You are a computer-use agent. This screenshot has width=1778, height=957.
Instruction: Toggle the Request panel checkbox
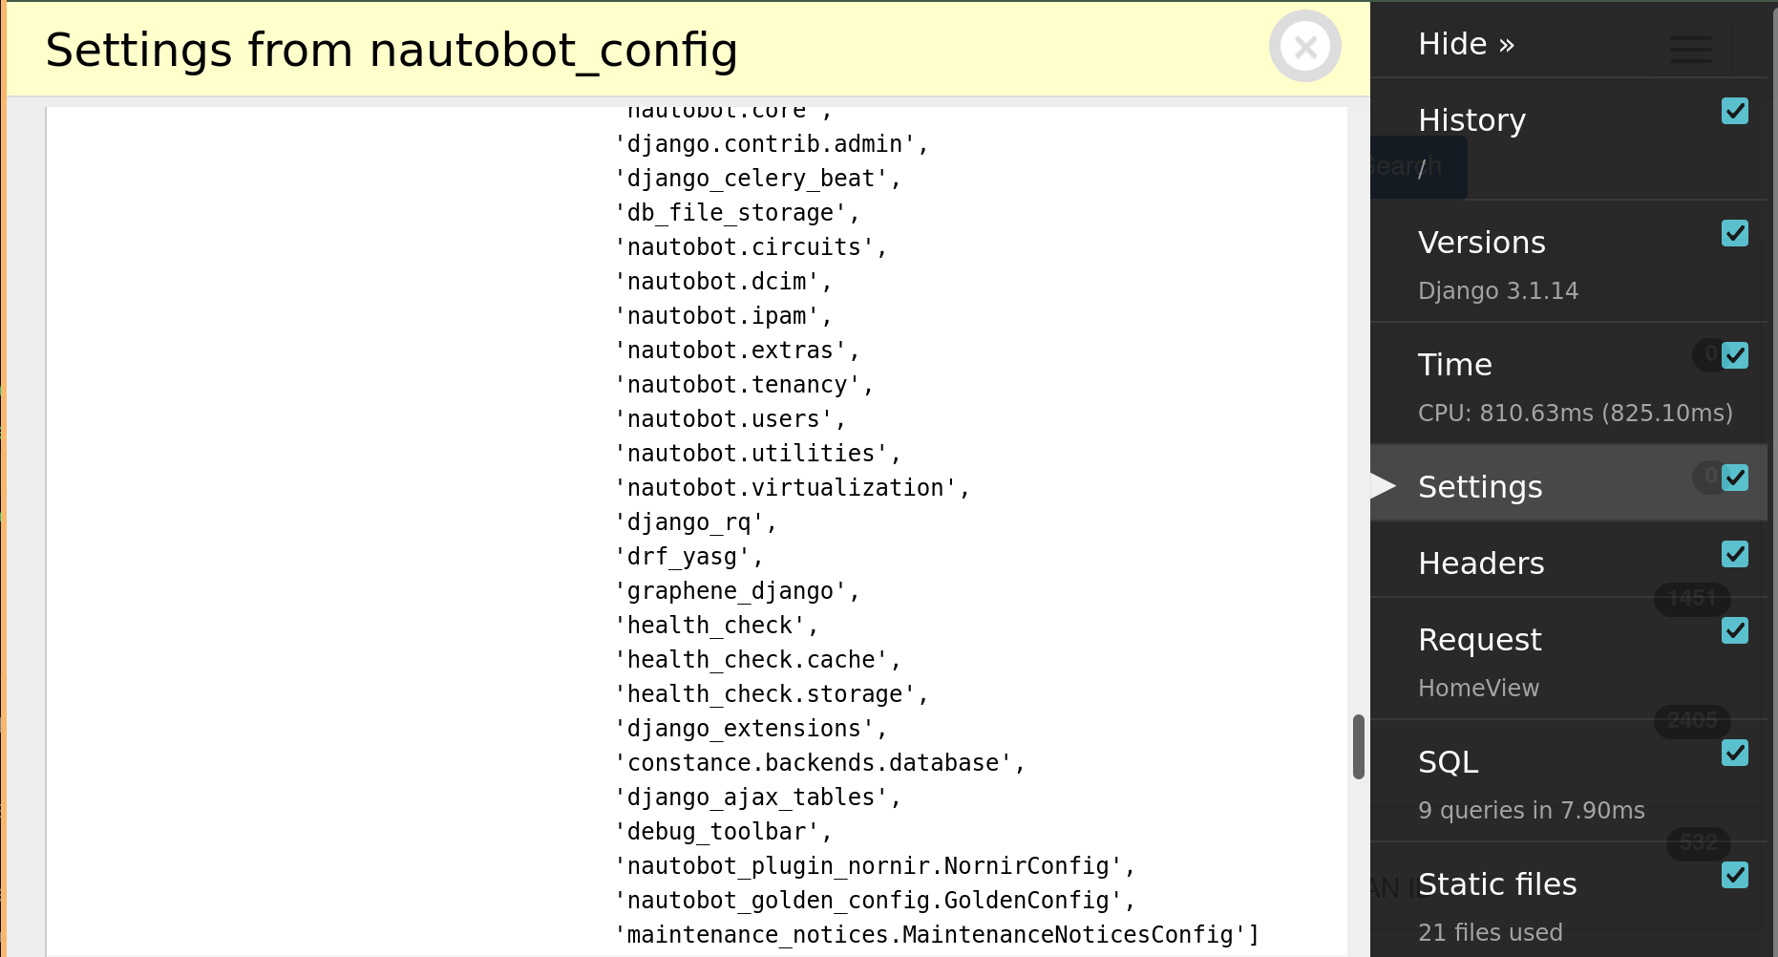[1735, 630]
